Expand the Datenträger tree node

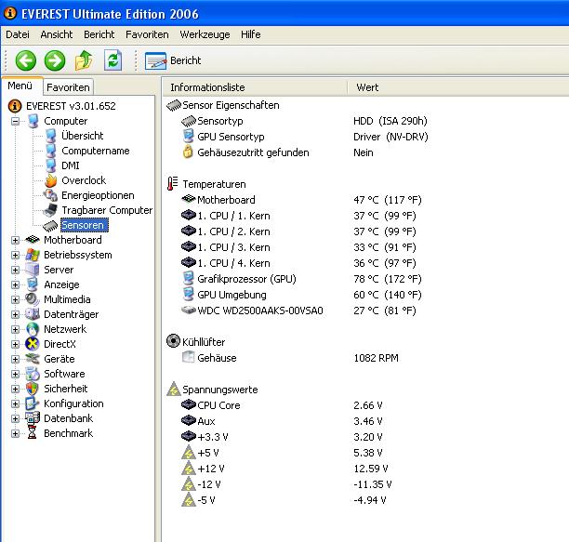click(15, 314)
